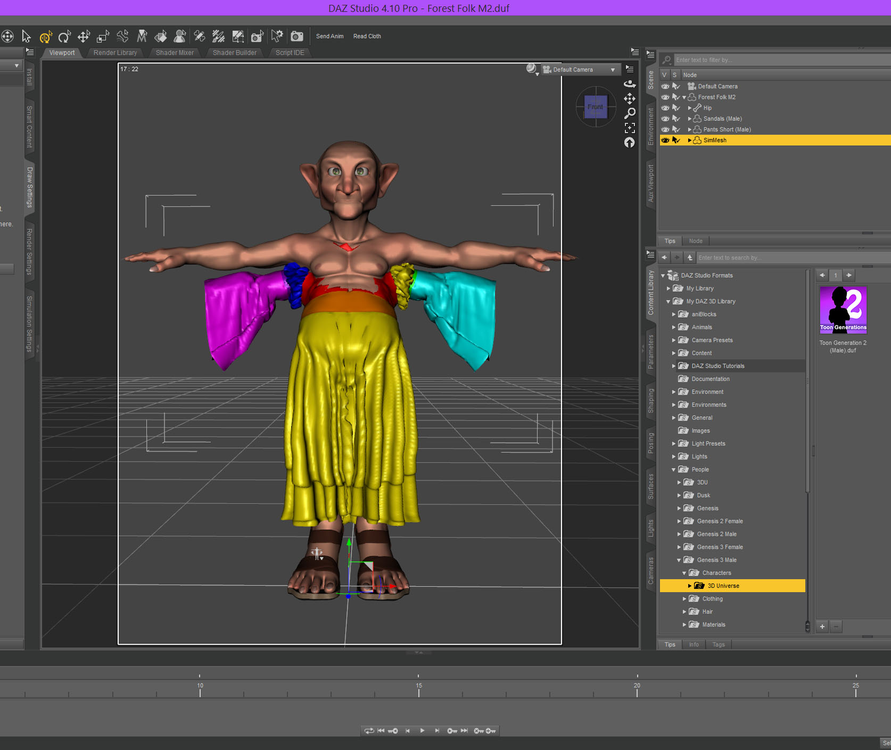Open the Surfaces side pane tab
The image size is (891, 750).
[x=650, y=486]
